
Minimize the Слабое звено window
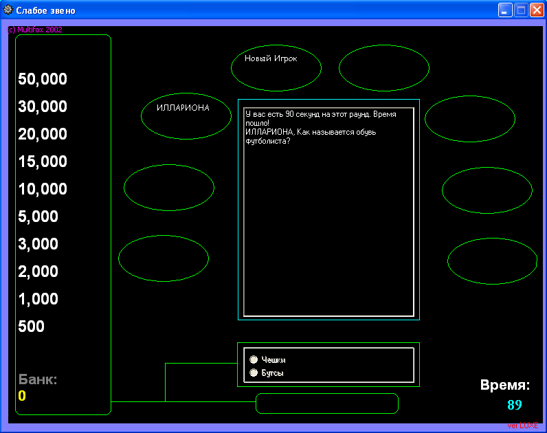click(505, 10)
